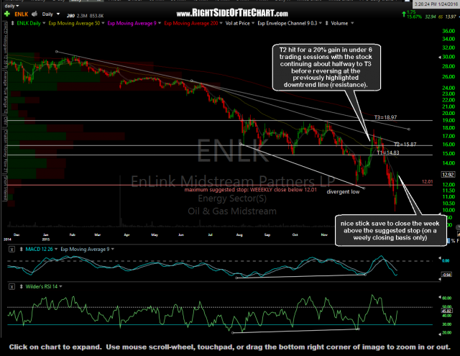Click the 'maximum suggested stop' red annotation
Image resolution: width=460 pixels, height=356 pixels.
pyautogui.click(x=251, y=190)
